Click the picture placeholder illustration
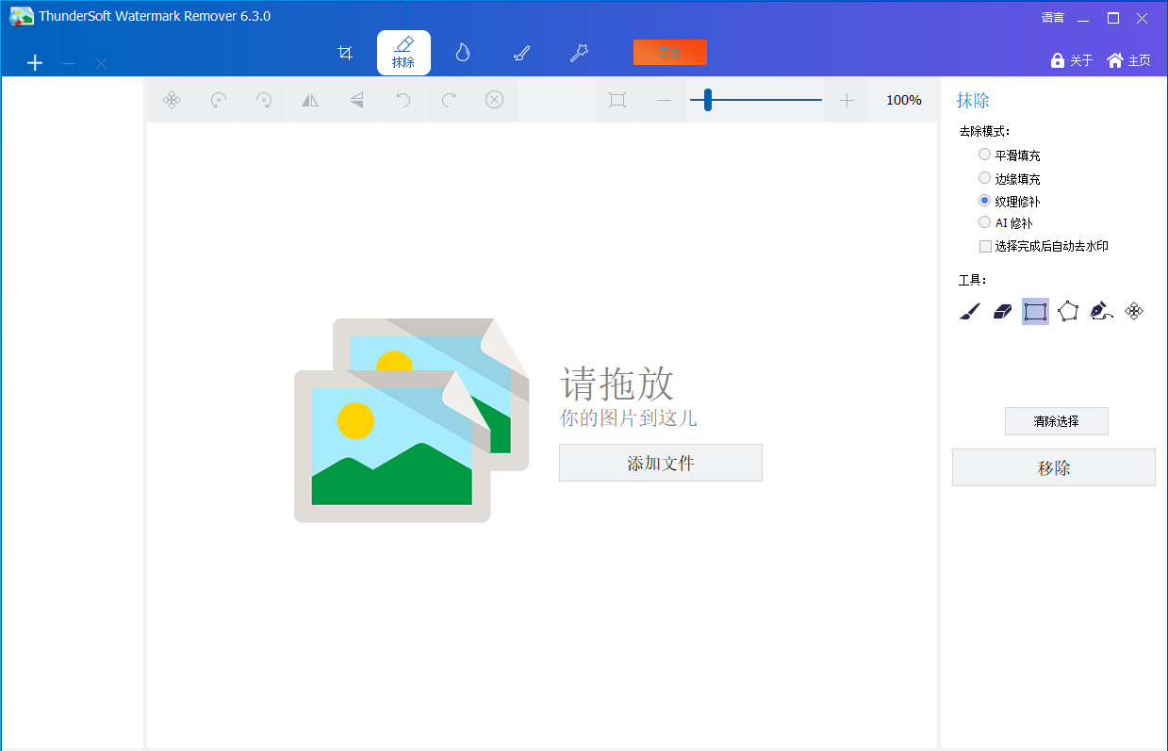1168x751 pixels. tap(411, 420)
